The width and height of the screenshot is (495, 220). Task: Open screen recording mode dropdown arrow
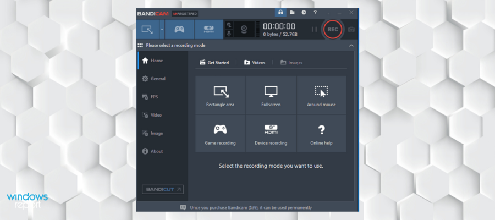(162, 29)
